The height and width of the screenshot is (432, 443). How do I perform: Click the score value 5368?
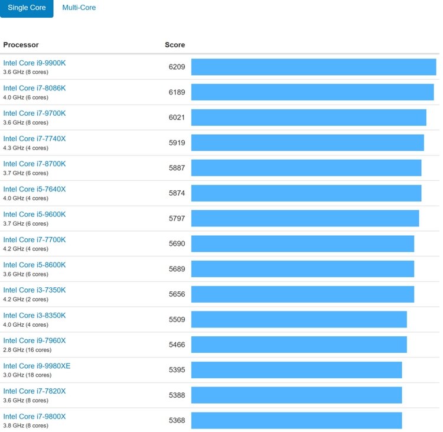click(x=177, y=420)
